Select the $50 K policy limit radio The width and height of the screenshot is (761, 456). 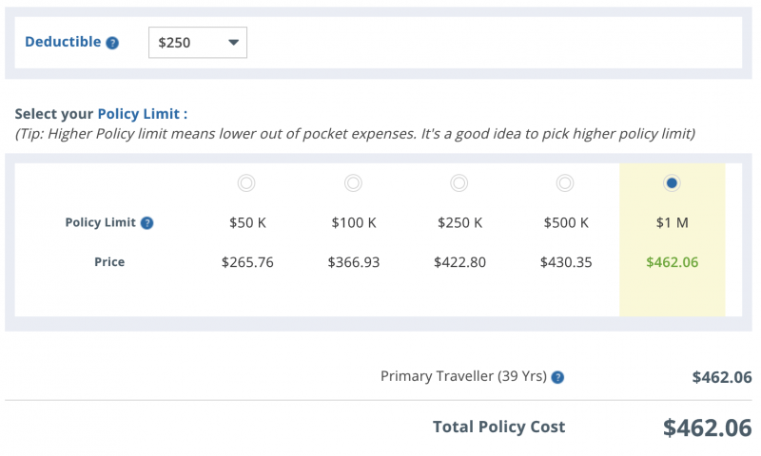(246, 182)
